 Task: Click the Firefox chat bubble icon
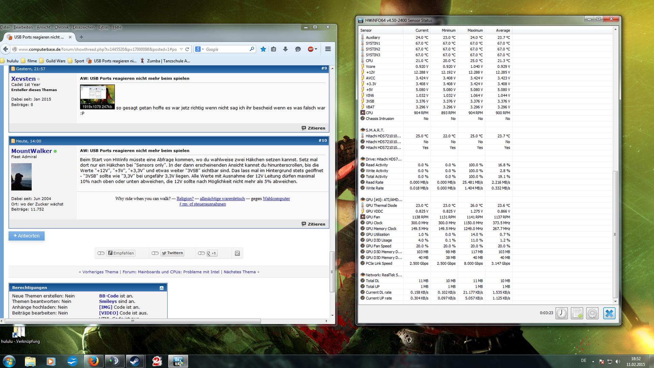click(x=298, y=49)
